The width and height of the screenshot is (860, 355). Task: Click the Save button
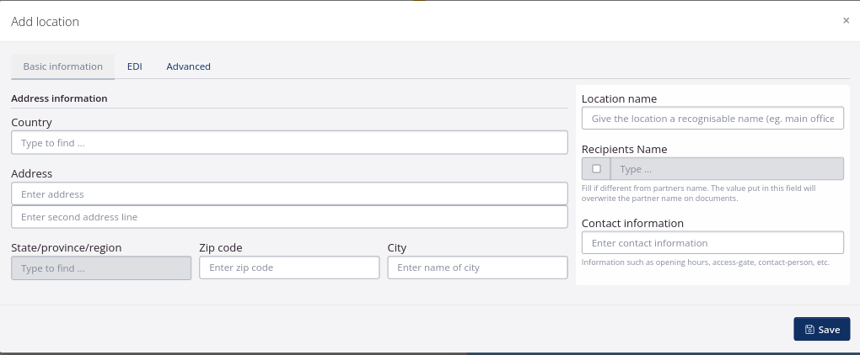click(x=821, y=330)
